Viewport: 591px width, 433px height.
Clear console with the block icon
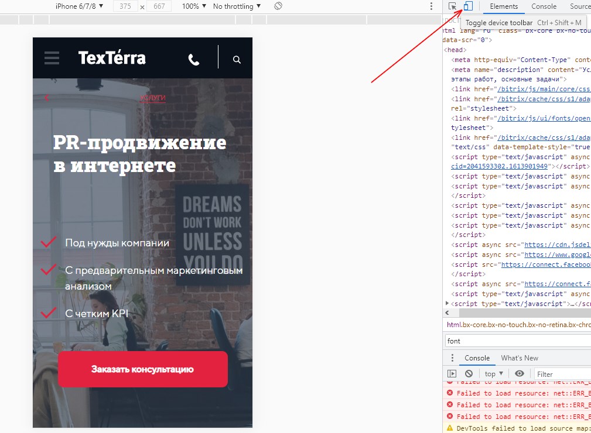(469, 374)
